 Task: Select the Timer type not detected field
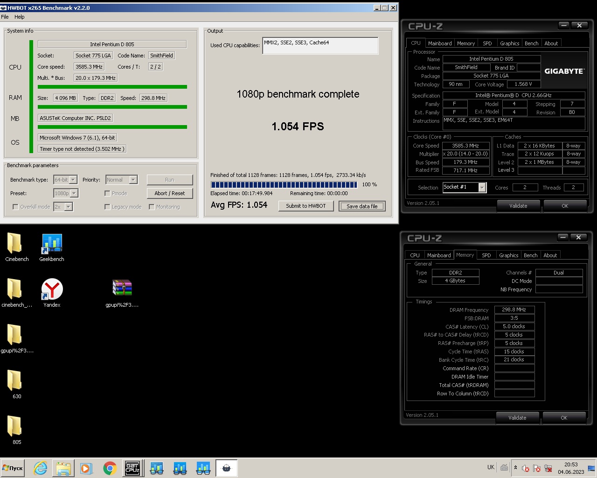click(82, 149)
